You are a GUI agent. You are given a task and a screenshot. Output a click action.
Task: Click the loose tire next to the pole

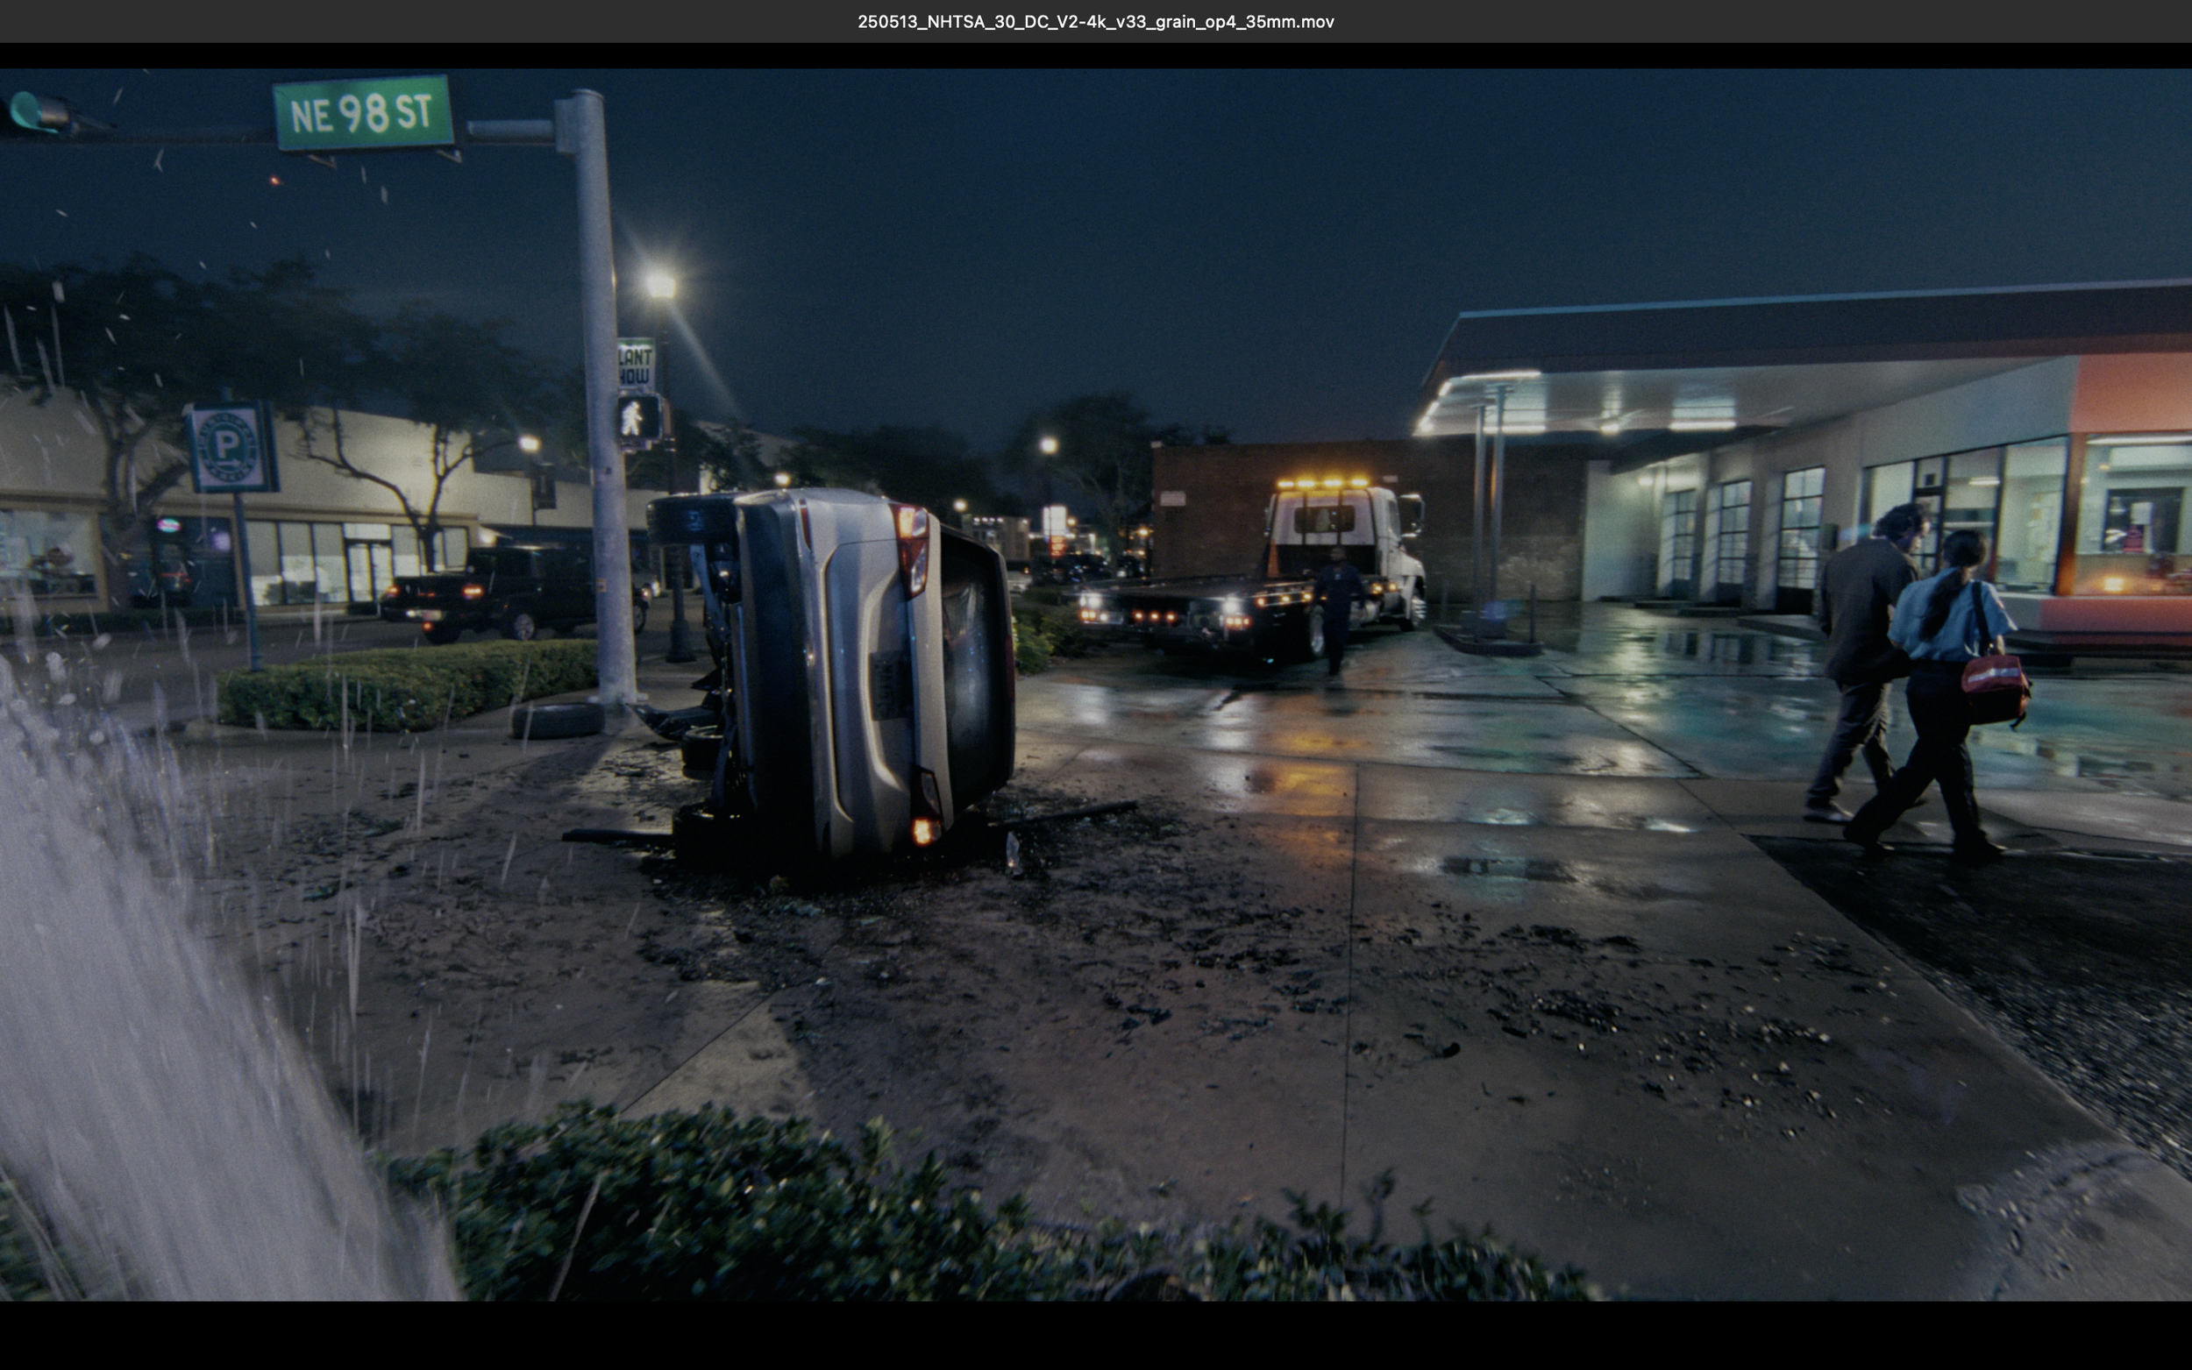(559, 720)
